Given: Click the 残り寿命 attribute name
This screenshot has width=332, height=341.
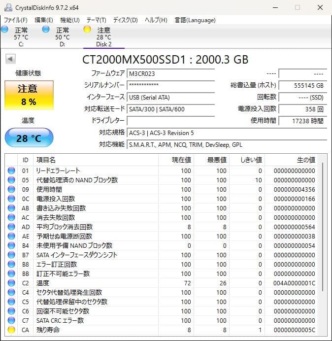Looking at the screenshot, I should (48, 330).
